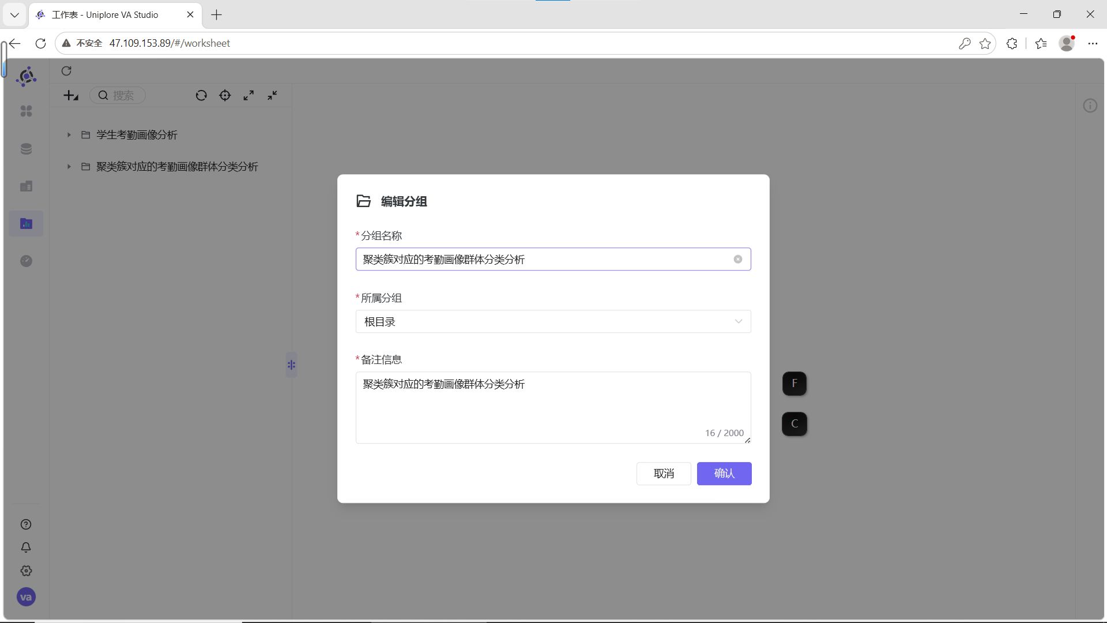This screenshot has height=623, width=1107.
Task: Click the refresh icon above the tree
Action: coord(66,71)
